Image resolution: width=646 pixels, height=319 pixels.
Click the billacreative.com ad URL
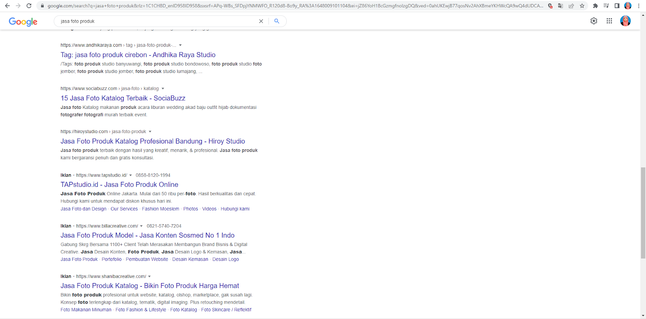pyautogui.click(x=107, y=226)
